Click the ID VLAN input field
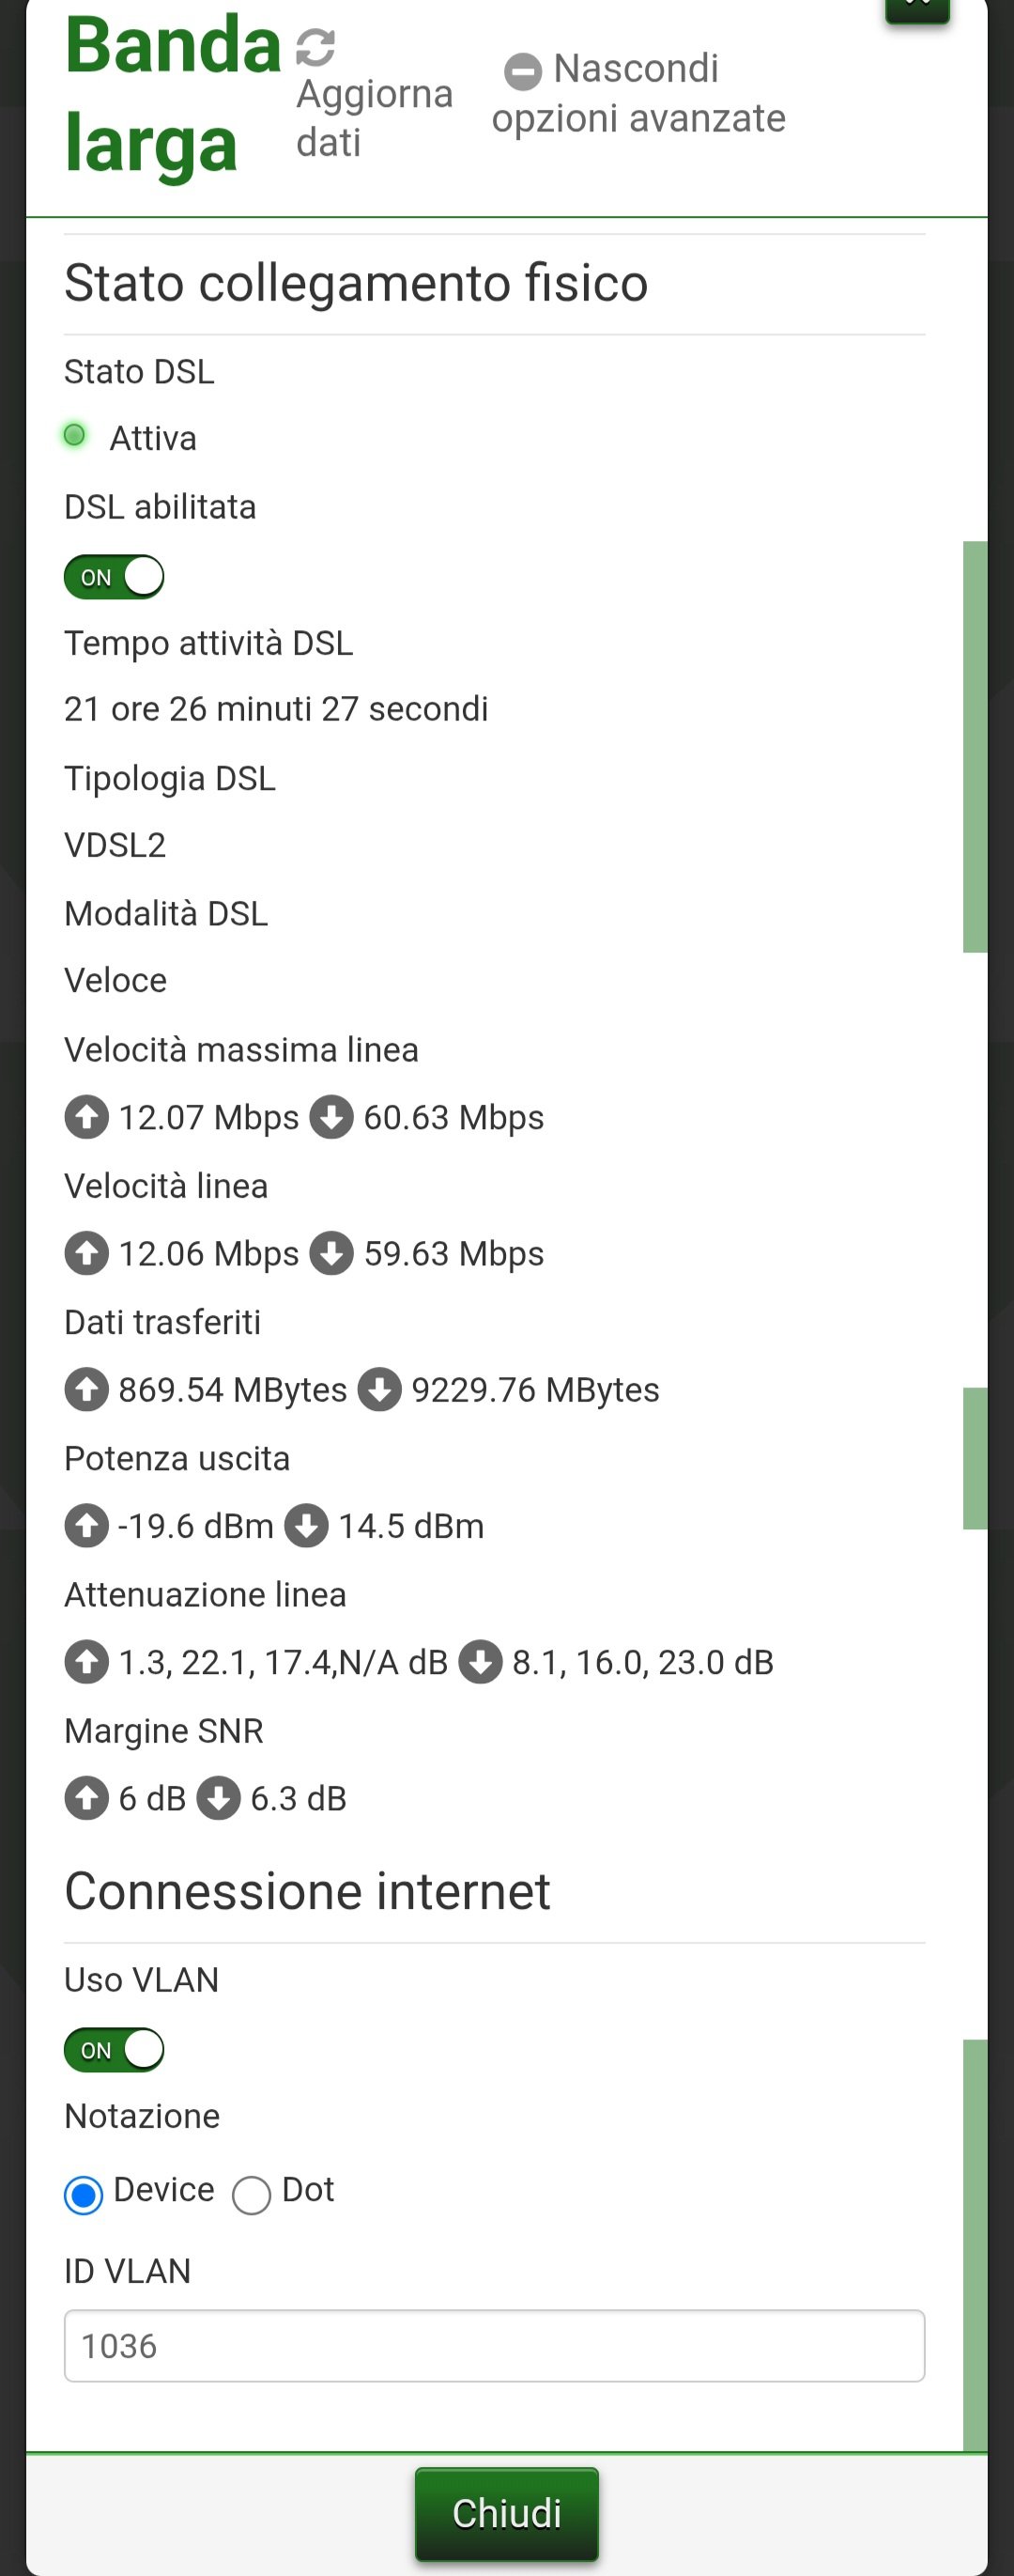The height and width of the screenshot is (2576, 1014). [495, 2345]
